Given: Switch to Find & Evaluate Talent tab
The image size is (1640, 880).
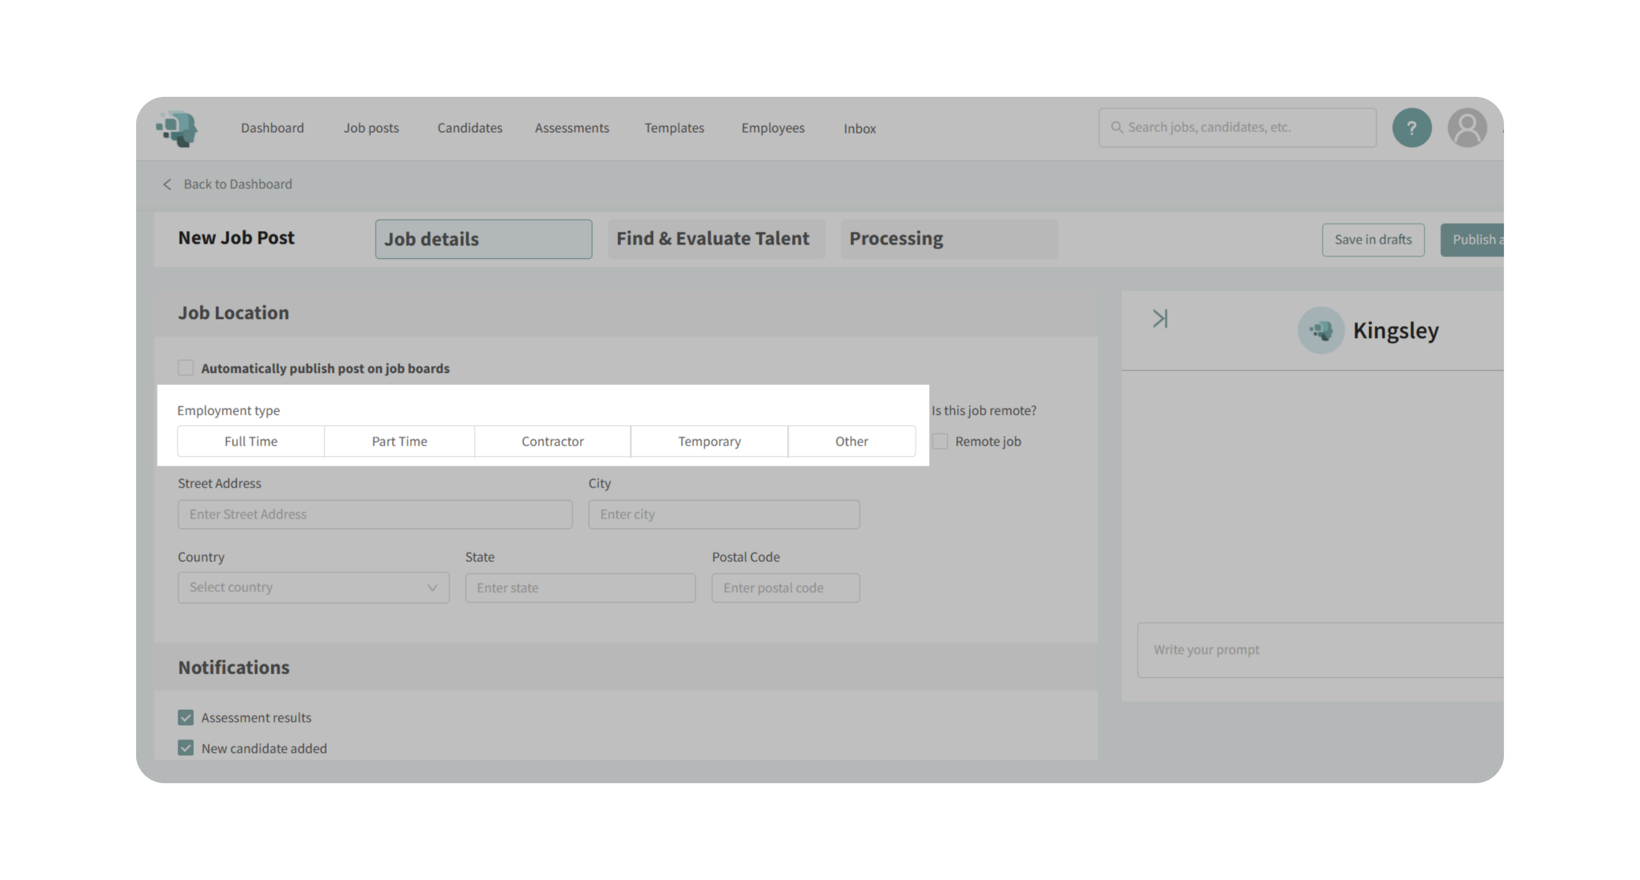Looking at the screenshot, I should [716, 239].
